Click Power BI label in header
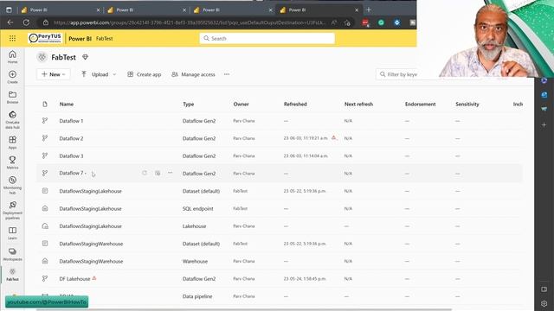Viewport: 554px width, 311px height. 80,38
